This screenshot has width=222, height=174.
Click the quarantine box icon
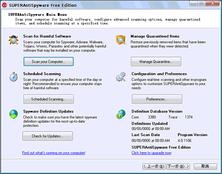pos(121,40)
